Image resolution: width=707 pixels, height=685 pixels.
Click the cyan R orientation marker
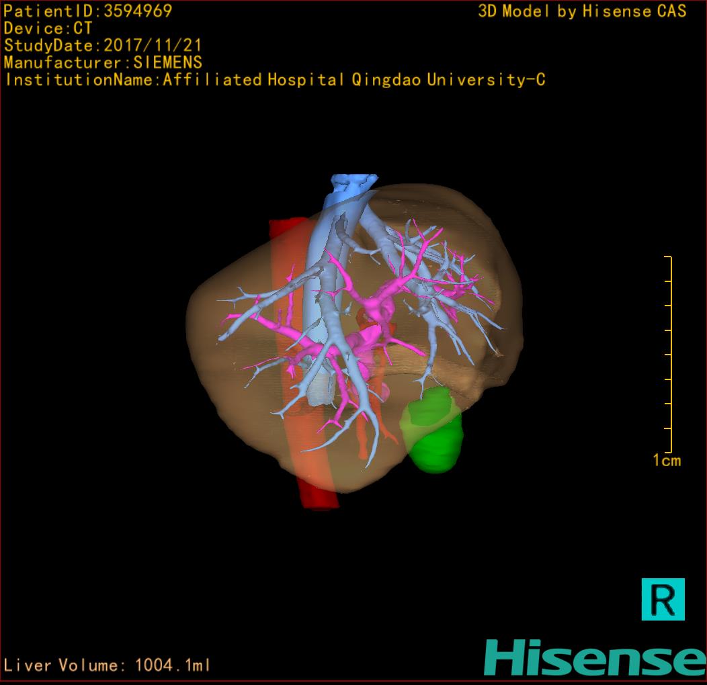tap(663, 599)
